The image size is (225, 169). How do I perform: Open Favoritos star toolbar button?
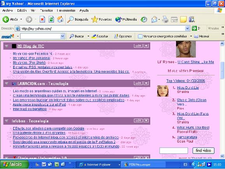(102, 19)
